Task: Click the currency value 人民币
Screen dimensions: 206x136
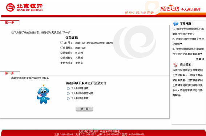Action: [79, 58]
